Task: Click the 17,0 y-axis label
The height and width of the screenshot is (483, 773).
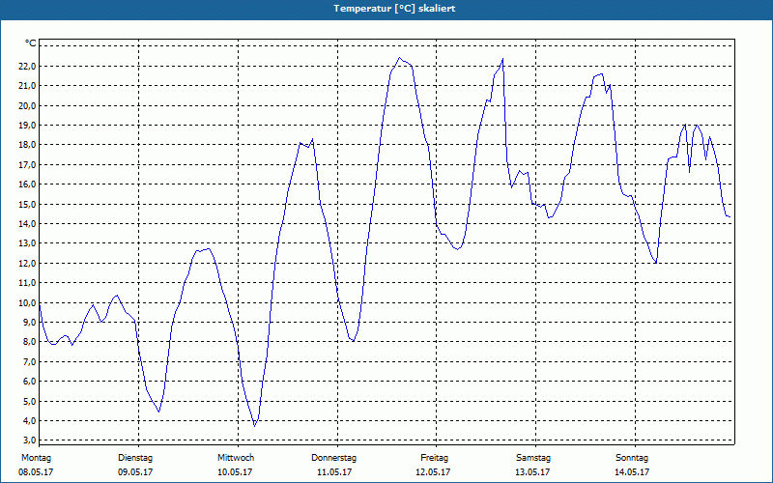Action: pyautogui.click(x=28, y=164)
